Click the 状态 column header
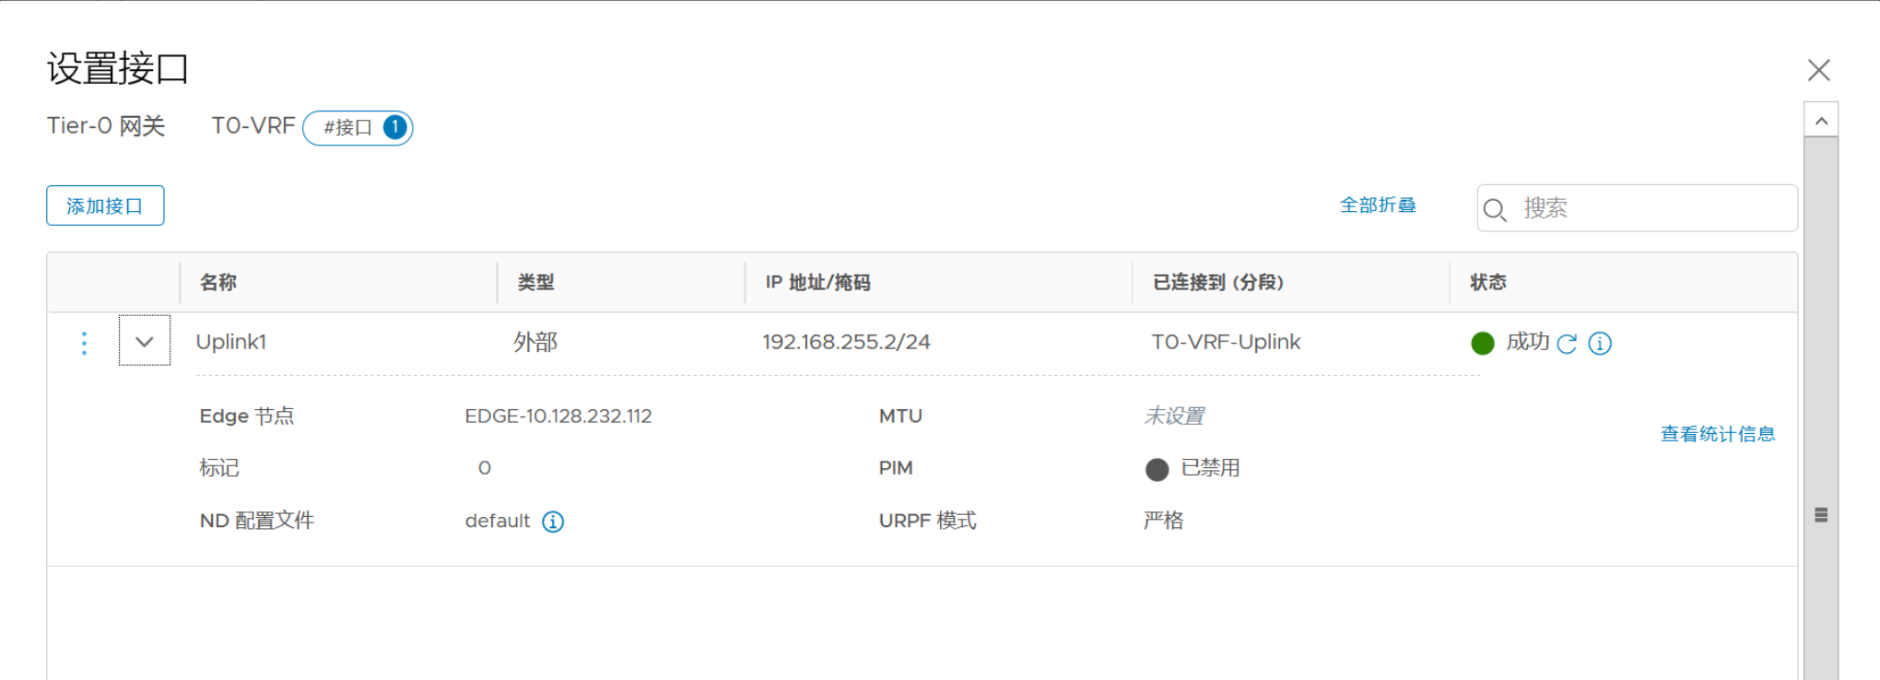Image resolution: width=1880 pixels, height=680 pixels. tap(1487, 283)
